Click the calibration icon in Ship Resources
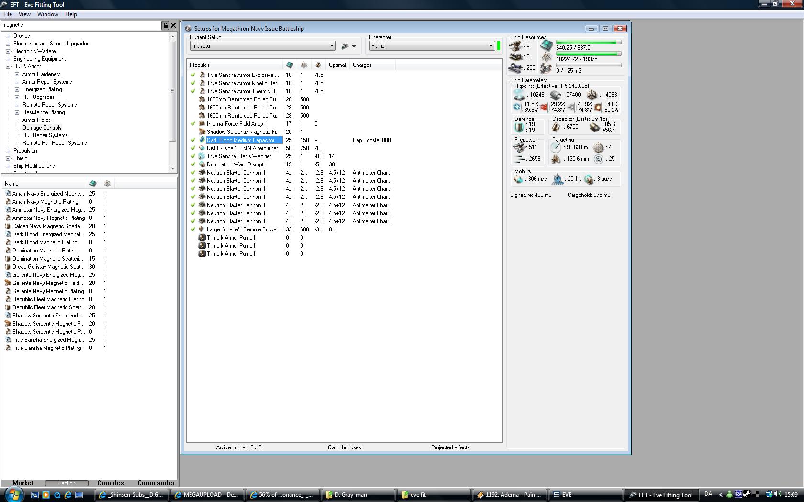The height and width of the screenshot is (502, 804). [x=515, y=68]
